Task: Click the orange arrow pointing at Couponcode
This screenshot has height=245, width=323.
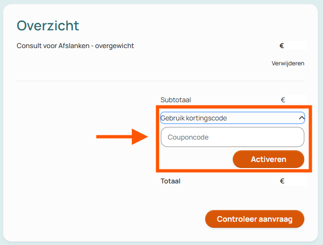Action: (x=122, y=137)
